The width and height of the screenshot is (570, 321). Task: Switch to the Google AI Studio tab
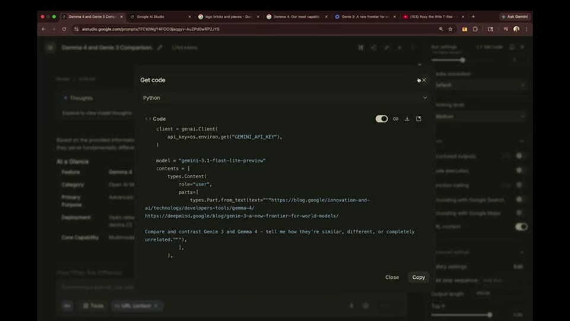(x=161, y=17)
